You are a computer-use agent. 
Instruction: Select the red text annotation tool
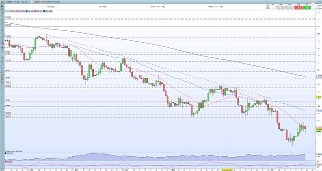tap(2, 79)
